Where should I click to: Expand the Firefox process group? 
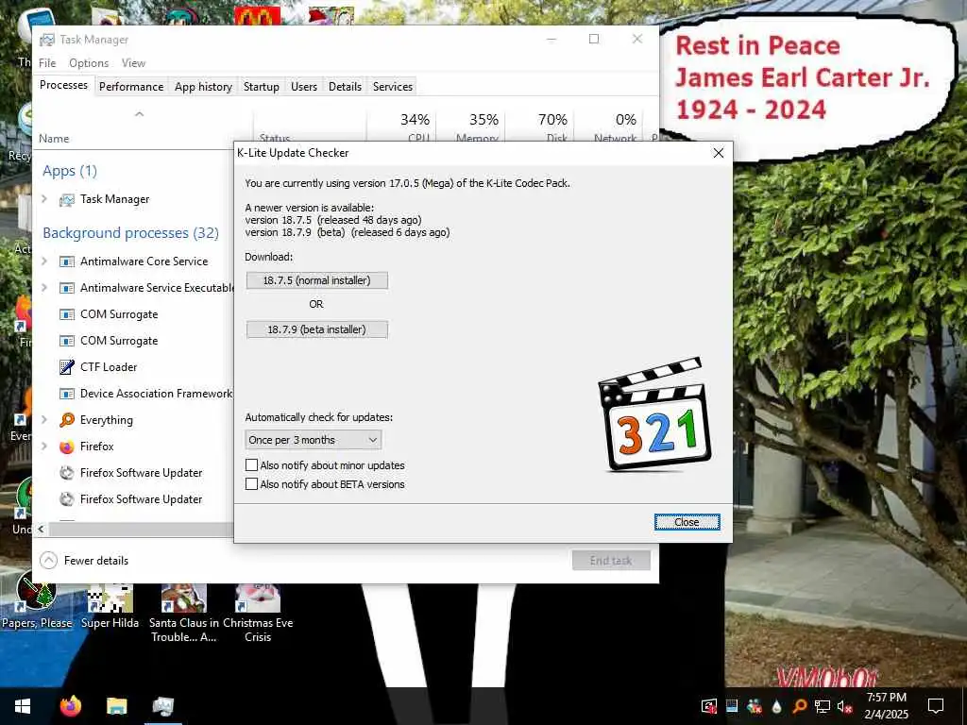pos(44,446)
